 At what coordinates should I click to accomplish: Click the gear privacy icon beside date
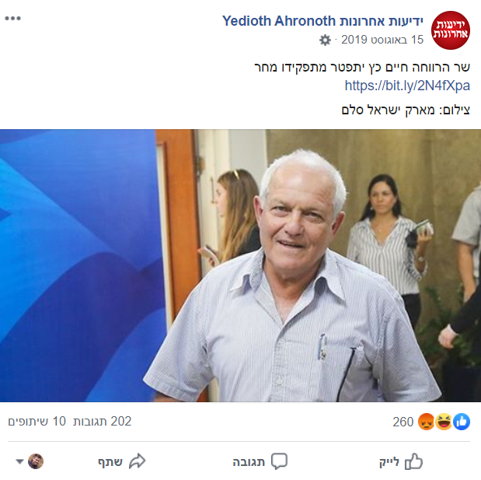(x=325, y=40)
